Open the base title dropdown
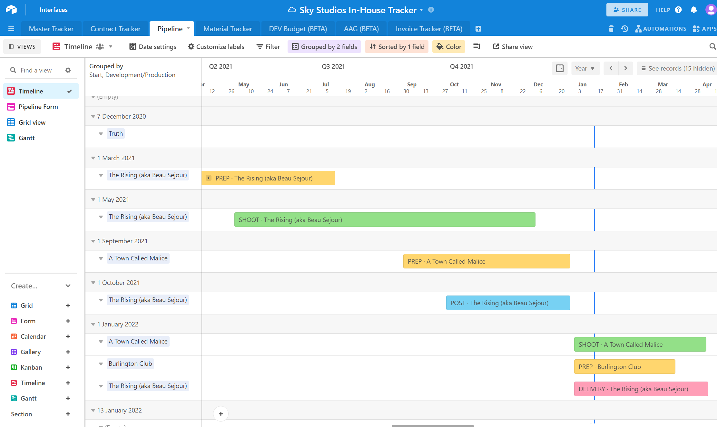Viewport: 717px width, 427px height. coord(421,10)
